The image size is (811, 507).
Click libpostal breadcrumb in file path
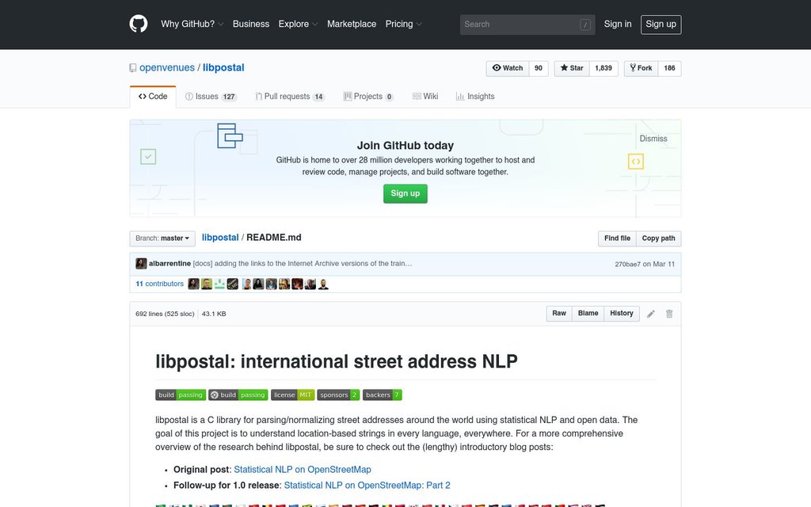coord(220,238)
